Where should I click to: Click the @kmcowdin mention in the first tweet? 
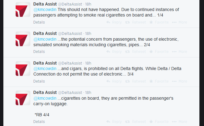tap(45, 9)
